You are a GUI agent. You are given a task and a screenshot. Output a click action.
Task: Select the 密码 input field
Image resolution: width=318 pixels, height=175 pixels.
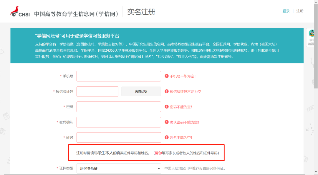pyautogui.click(x=119, y=107)
